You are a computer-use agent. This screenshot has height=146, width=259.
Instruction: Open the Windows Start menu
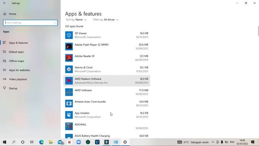(x=4, y=142)
